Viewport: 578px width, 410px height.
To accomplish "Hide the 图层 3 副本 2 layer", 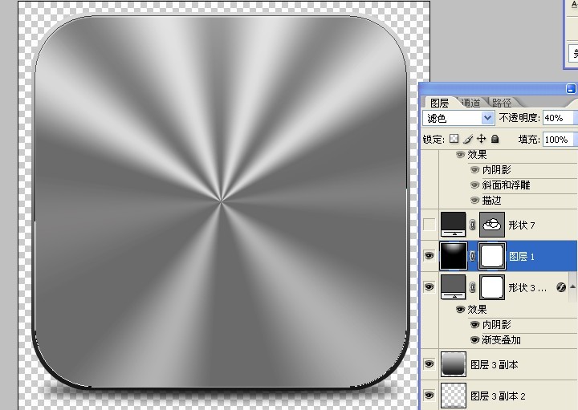I will tap(429, 396).
